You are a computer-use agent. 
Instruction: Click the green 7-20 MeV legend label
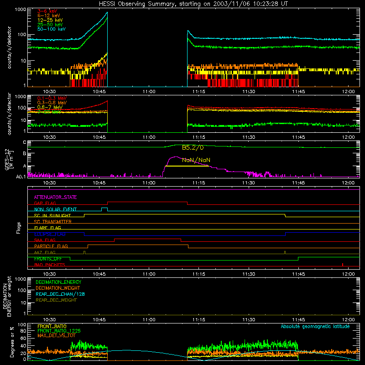tap(49, 112)
